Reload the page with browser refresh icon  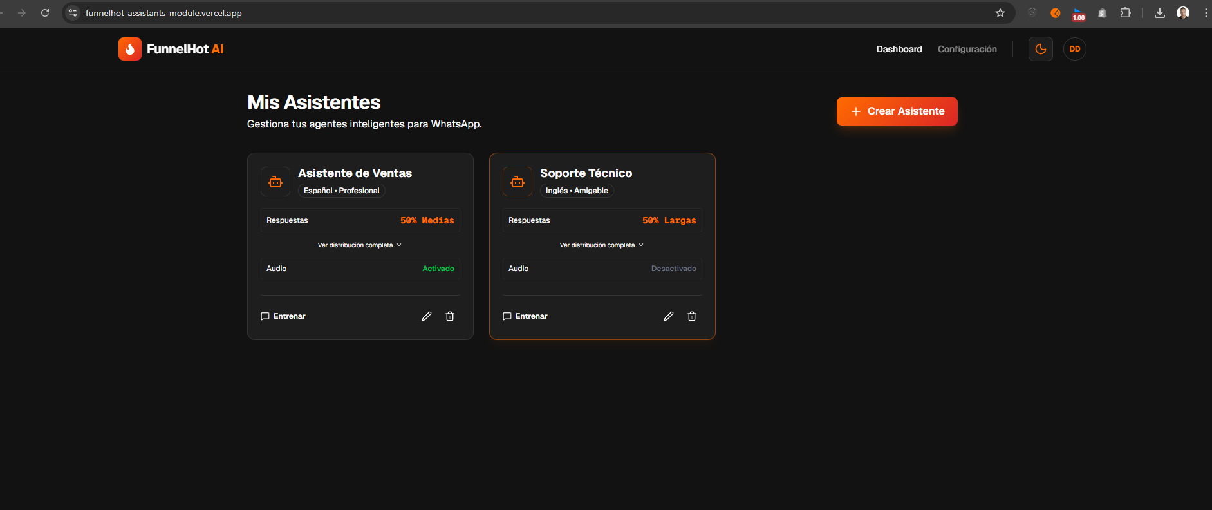[x=45, y=13]
